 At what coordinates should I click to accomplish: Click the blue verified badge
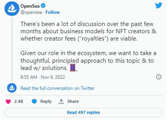click(43, 6)
